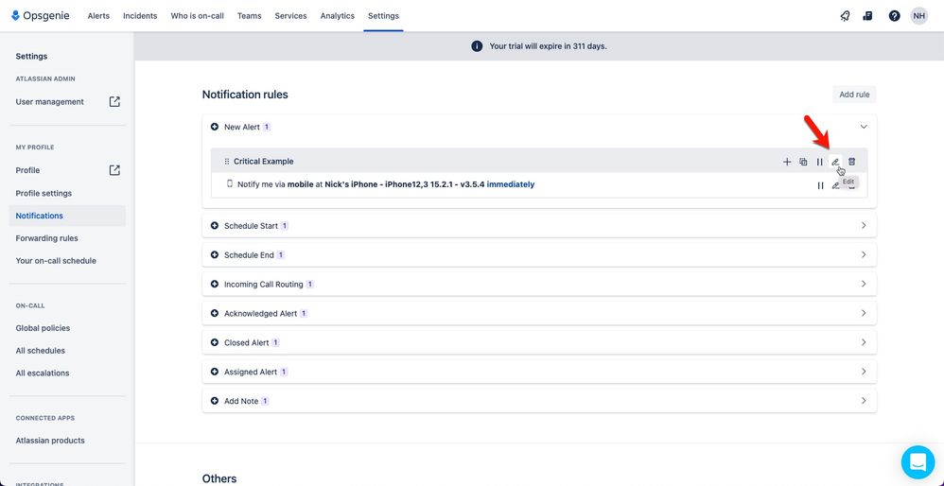The height and width of the screenshot is (486, 944).
Task: Click the external link icon beside User management
Action: (x=114, y=102)
